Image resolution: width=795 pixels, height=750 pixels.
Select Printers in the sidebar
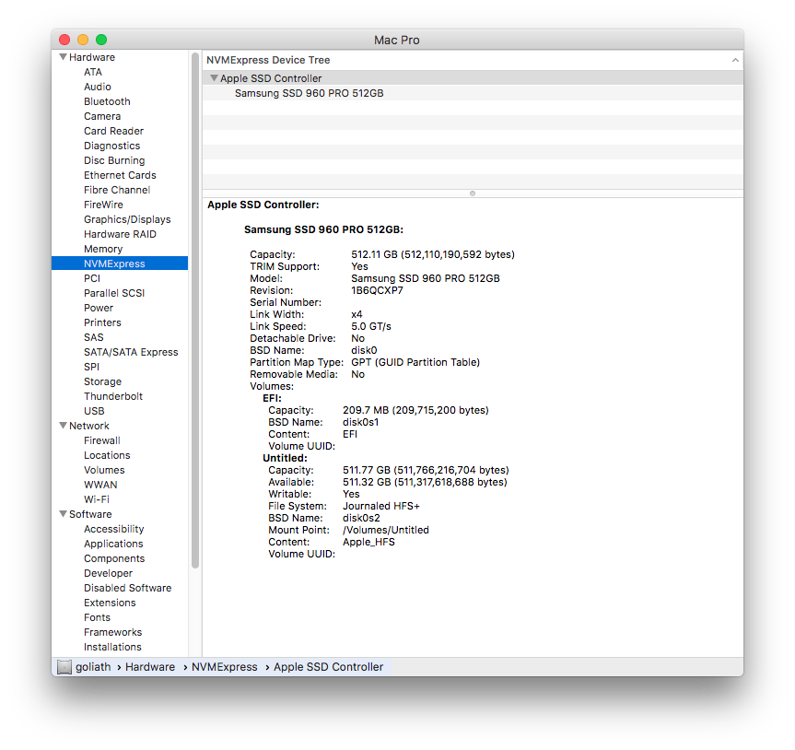[x=102, y=322]
